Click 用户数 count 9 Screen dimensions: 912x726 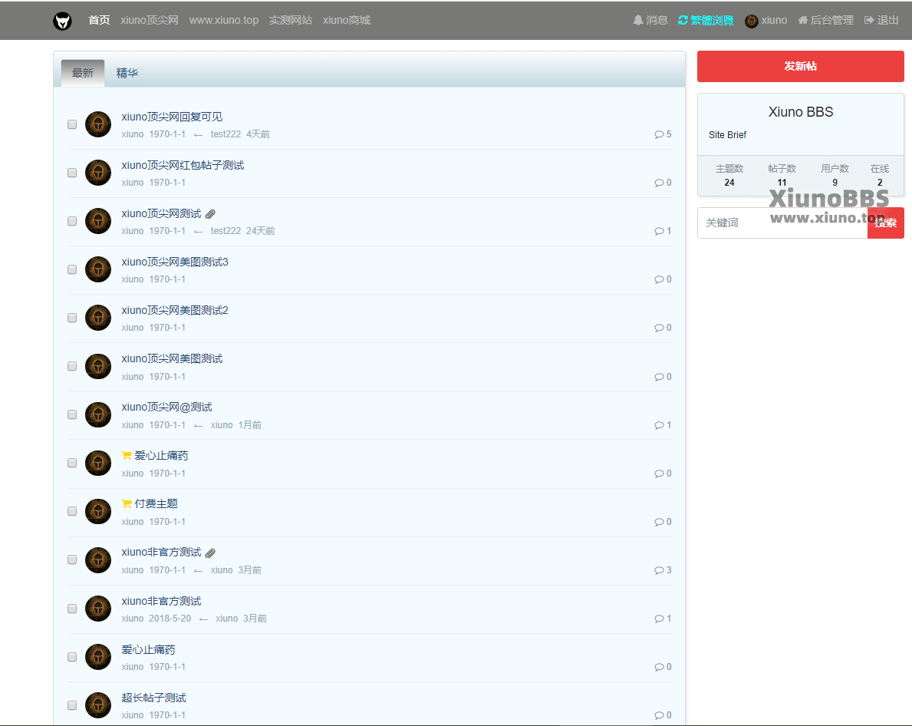(x=835, y=183)
